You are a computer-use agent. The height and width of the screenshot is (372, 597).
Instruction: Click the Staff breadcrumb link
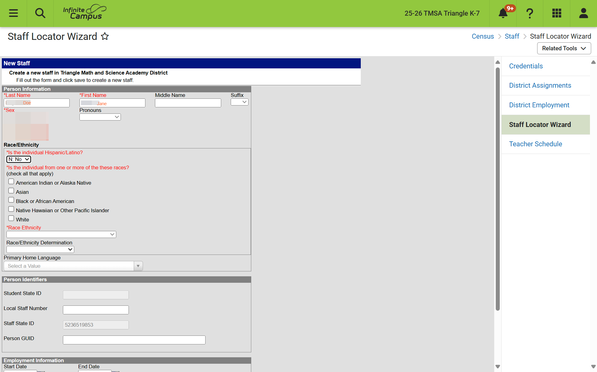512,36
